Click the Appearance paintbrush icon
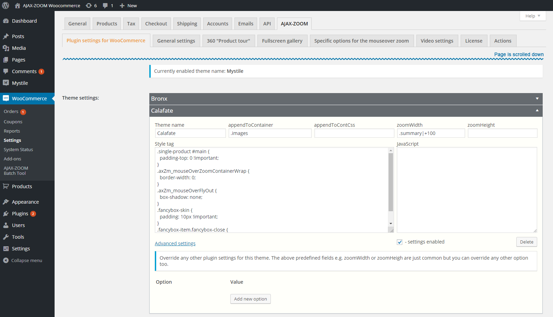Viewport: 553px width, 317px height. coord(6,202)
